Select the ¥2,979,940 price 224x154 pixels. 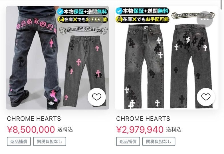coord(140,129)
